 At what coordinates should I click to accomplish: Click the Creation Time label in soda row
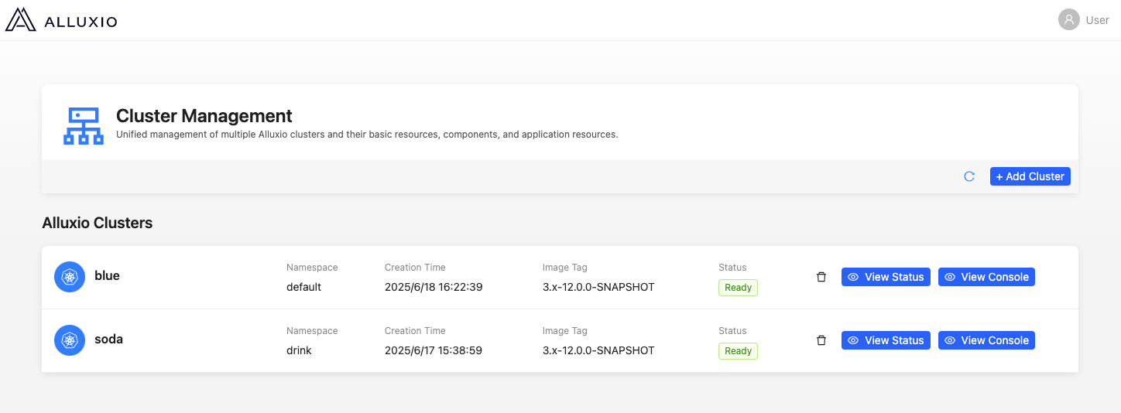pyautogui.click(x=415, y=331)
